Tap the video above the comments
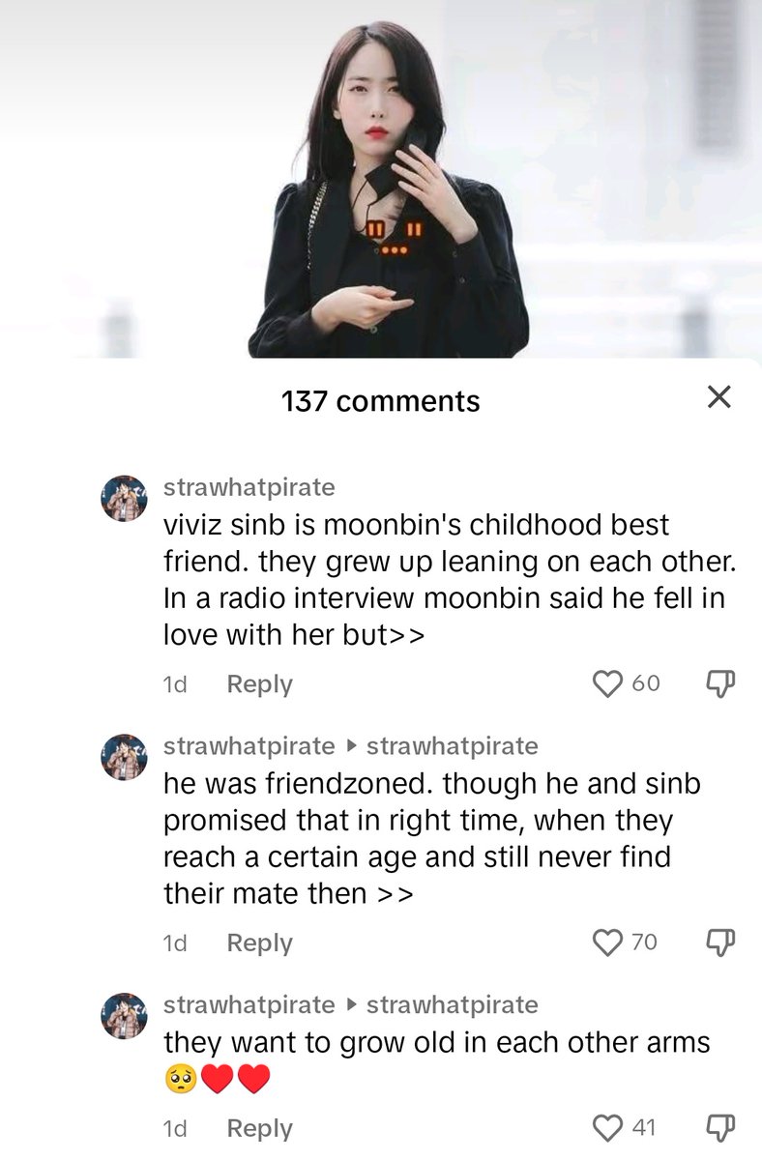 [x=381, y=179]
